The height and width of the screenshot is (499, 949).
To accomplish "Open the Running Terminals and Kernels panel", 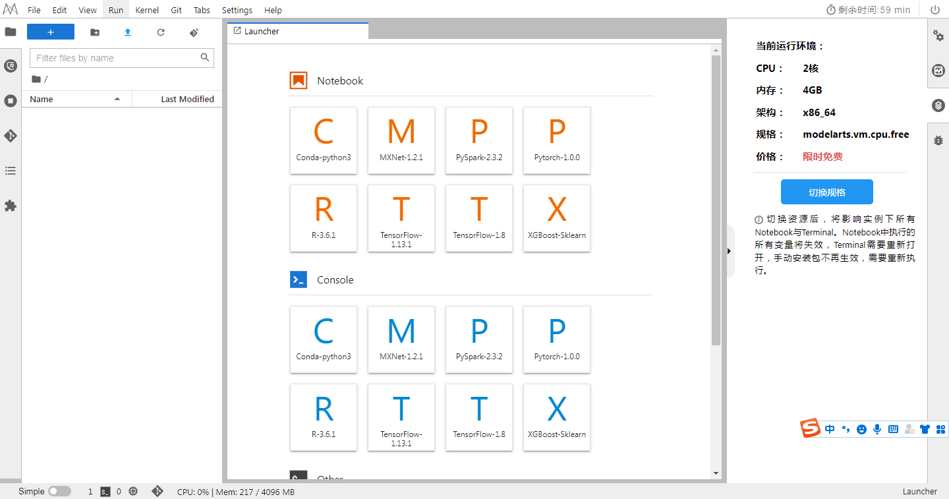I will pyautogui.click(x=11, y=101).
